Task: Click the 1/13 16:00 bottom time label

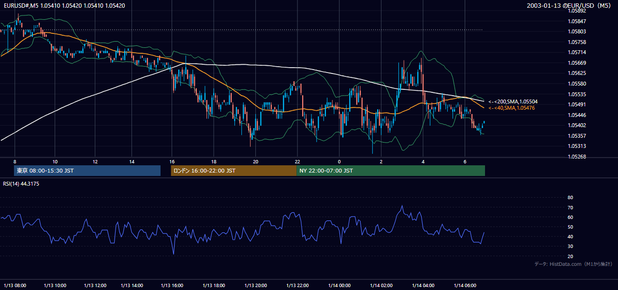Action: [x=172, y=285]
